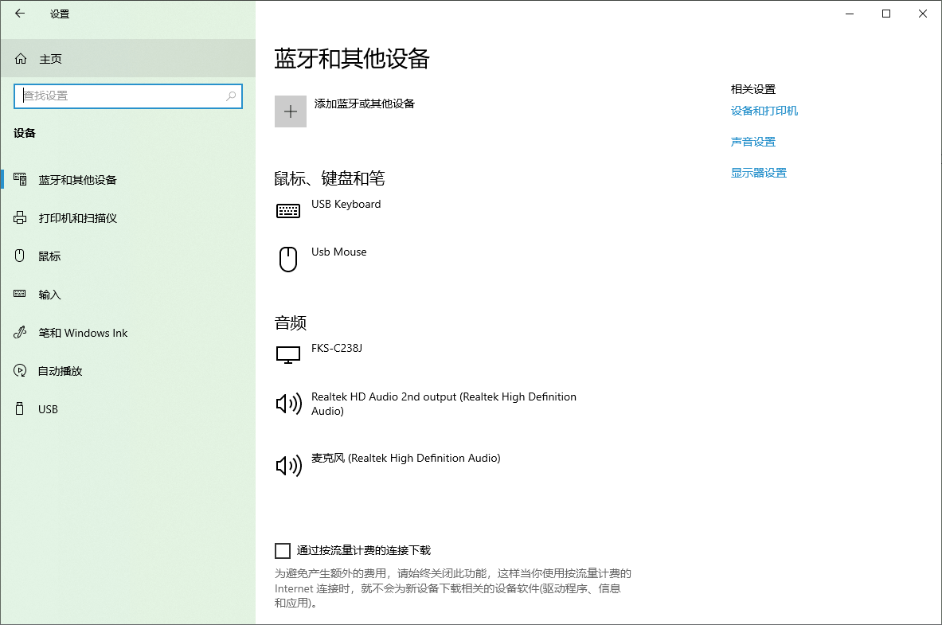Go back using the arrow button
The image size is (942, 625).
(19, 14)
